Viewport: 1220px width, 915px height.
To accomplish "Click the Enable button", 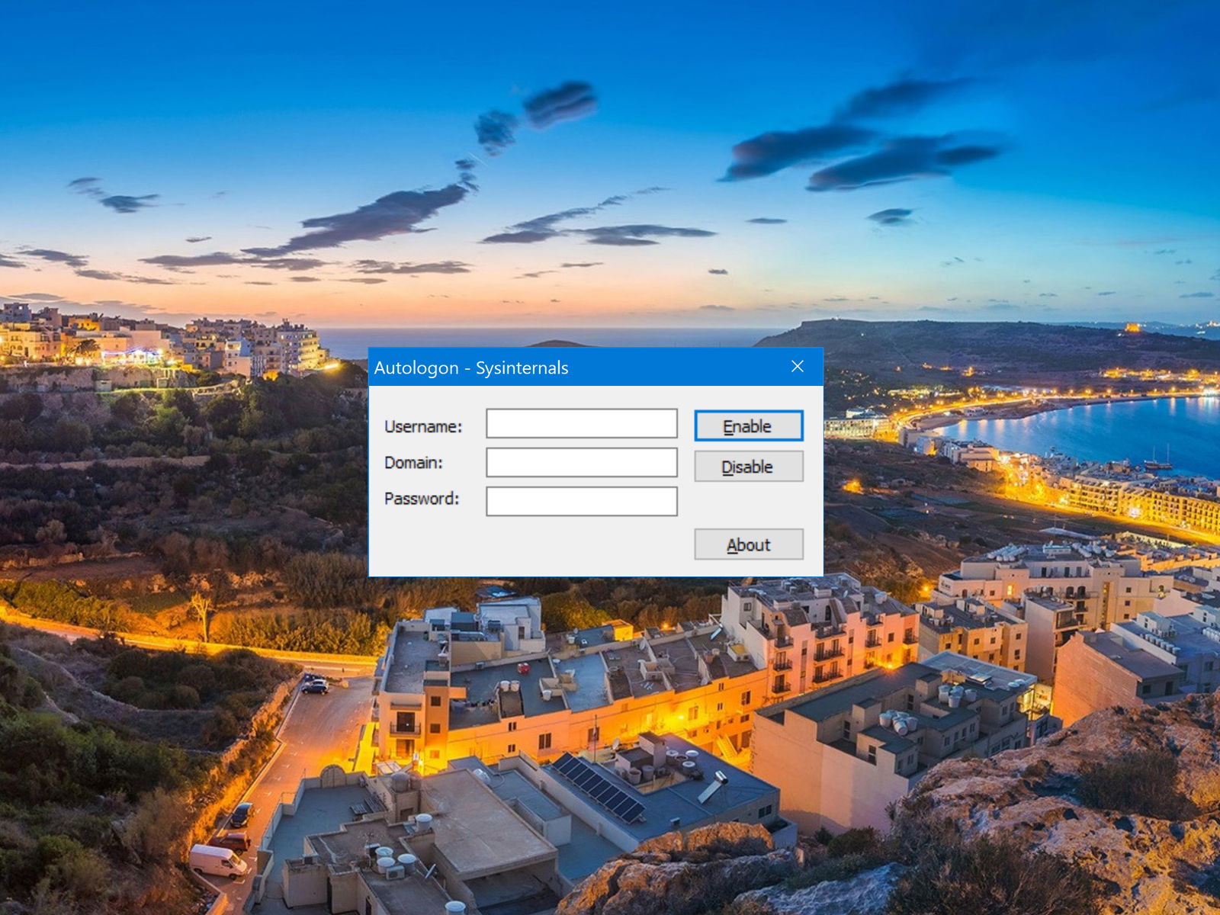I will [x=748, y=426].
